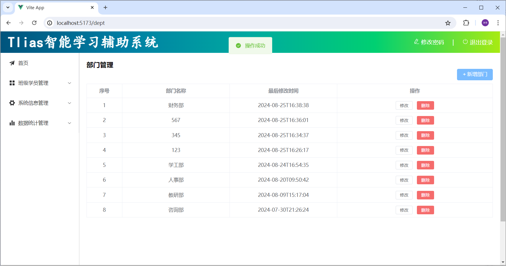
Task: Open the browser extensions puzzle icon
Action: 466,23
